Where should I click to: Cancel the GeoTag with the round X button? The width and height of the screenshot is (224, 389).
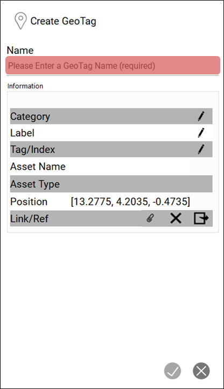[201, 371]
